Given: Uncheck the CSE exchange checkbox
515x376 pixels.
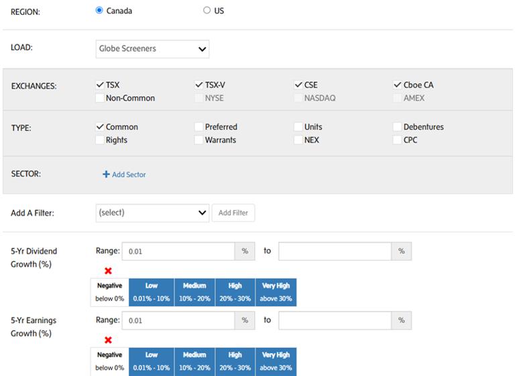Looking at the screenshot, I should [x=298, y=85].
